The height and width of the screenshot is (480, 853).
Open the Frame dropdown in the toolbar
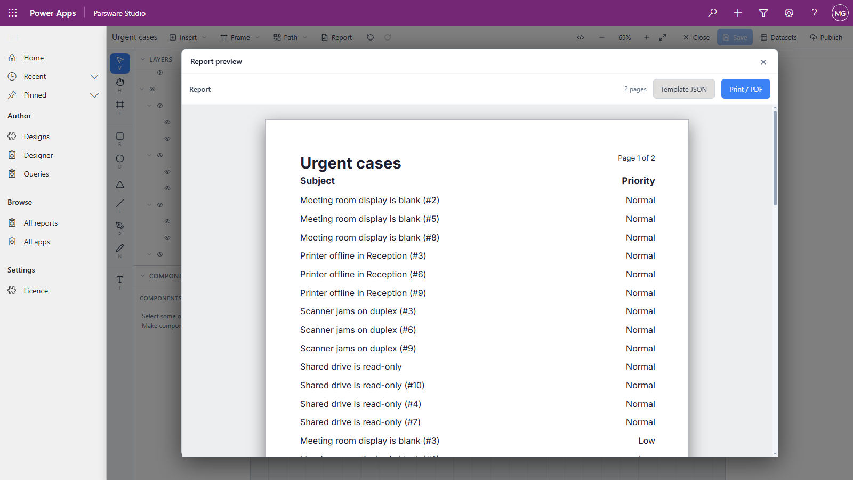(240, 37)
